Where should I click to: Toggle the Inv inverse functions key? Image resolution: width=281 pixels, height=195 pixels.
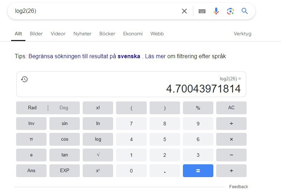tap(31, 124)
